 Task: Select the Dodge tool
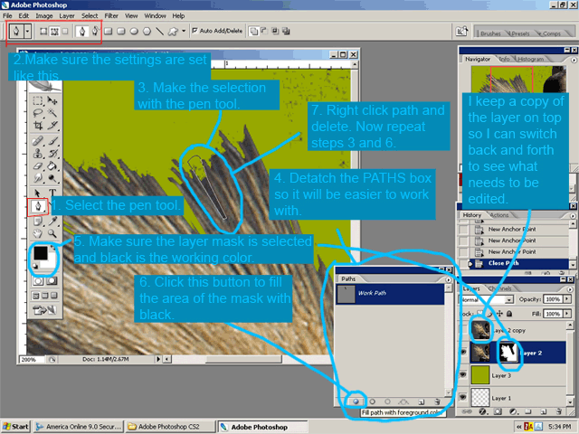tap(52, 179)
